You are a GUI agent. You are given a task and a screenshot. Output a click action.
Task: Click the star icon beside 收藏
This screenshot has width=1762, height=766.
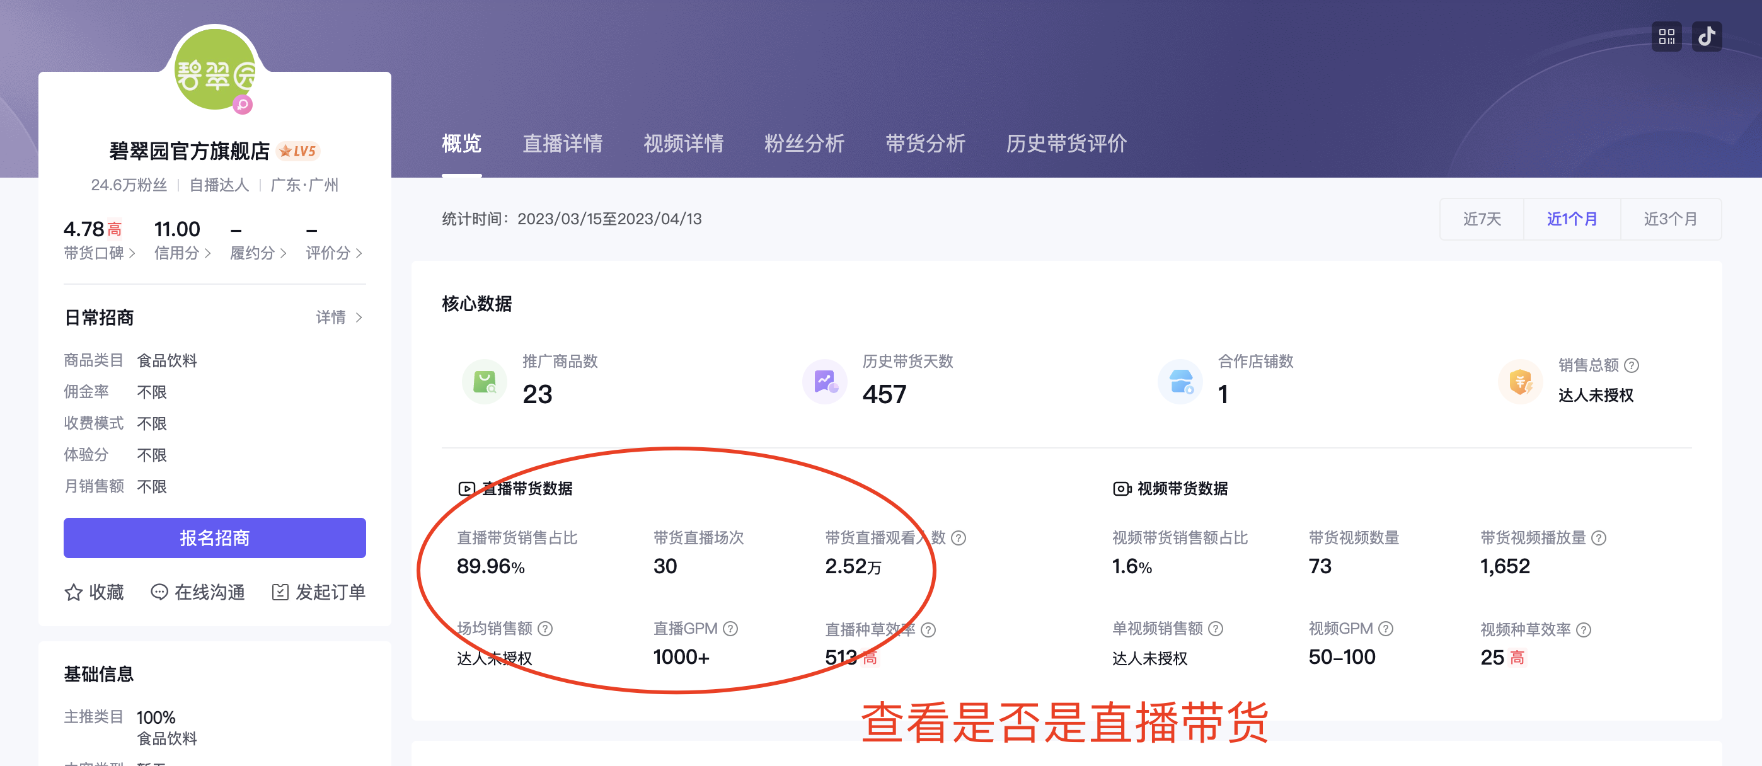73,592
